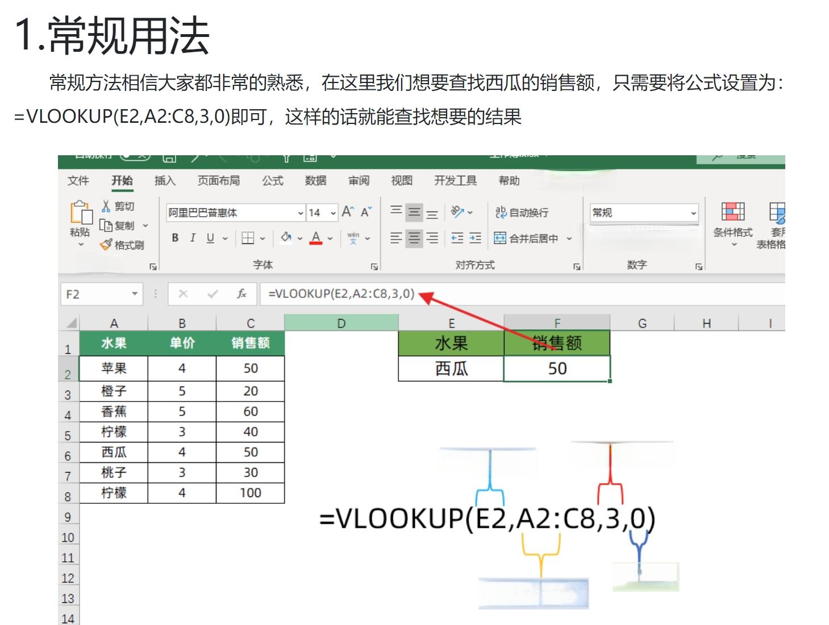Click the Cut (剪切) scissors icon
Image resolution: width=829 pixels, height=625 pixels.
click(106, 206)
